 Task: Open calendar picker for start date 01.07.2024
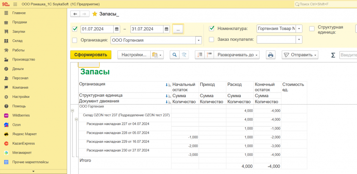point(117,29)
